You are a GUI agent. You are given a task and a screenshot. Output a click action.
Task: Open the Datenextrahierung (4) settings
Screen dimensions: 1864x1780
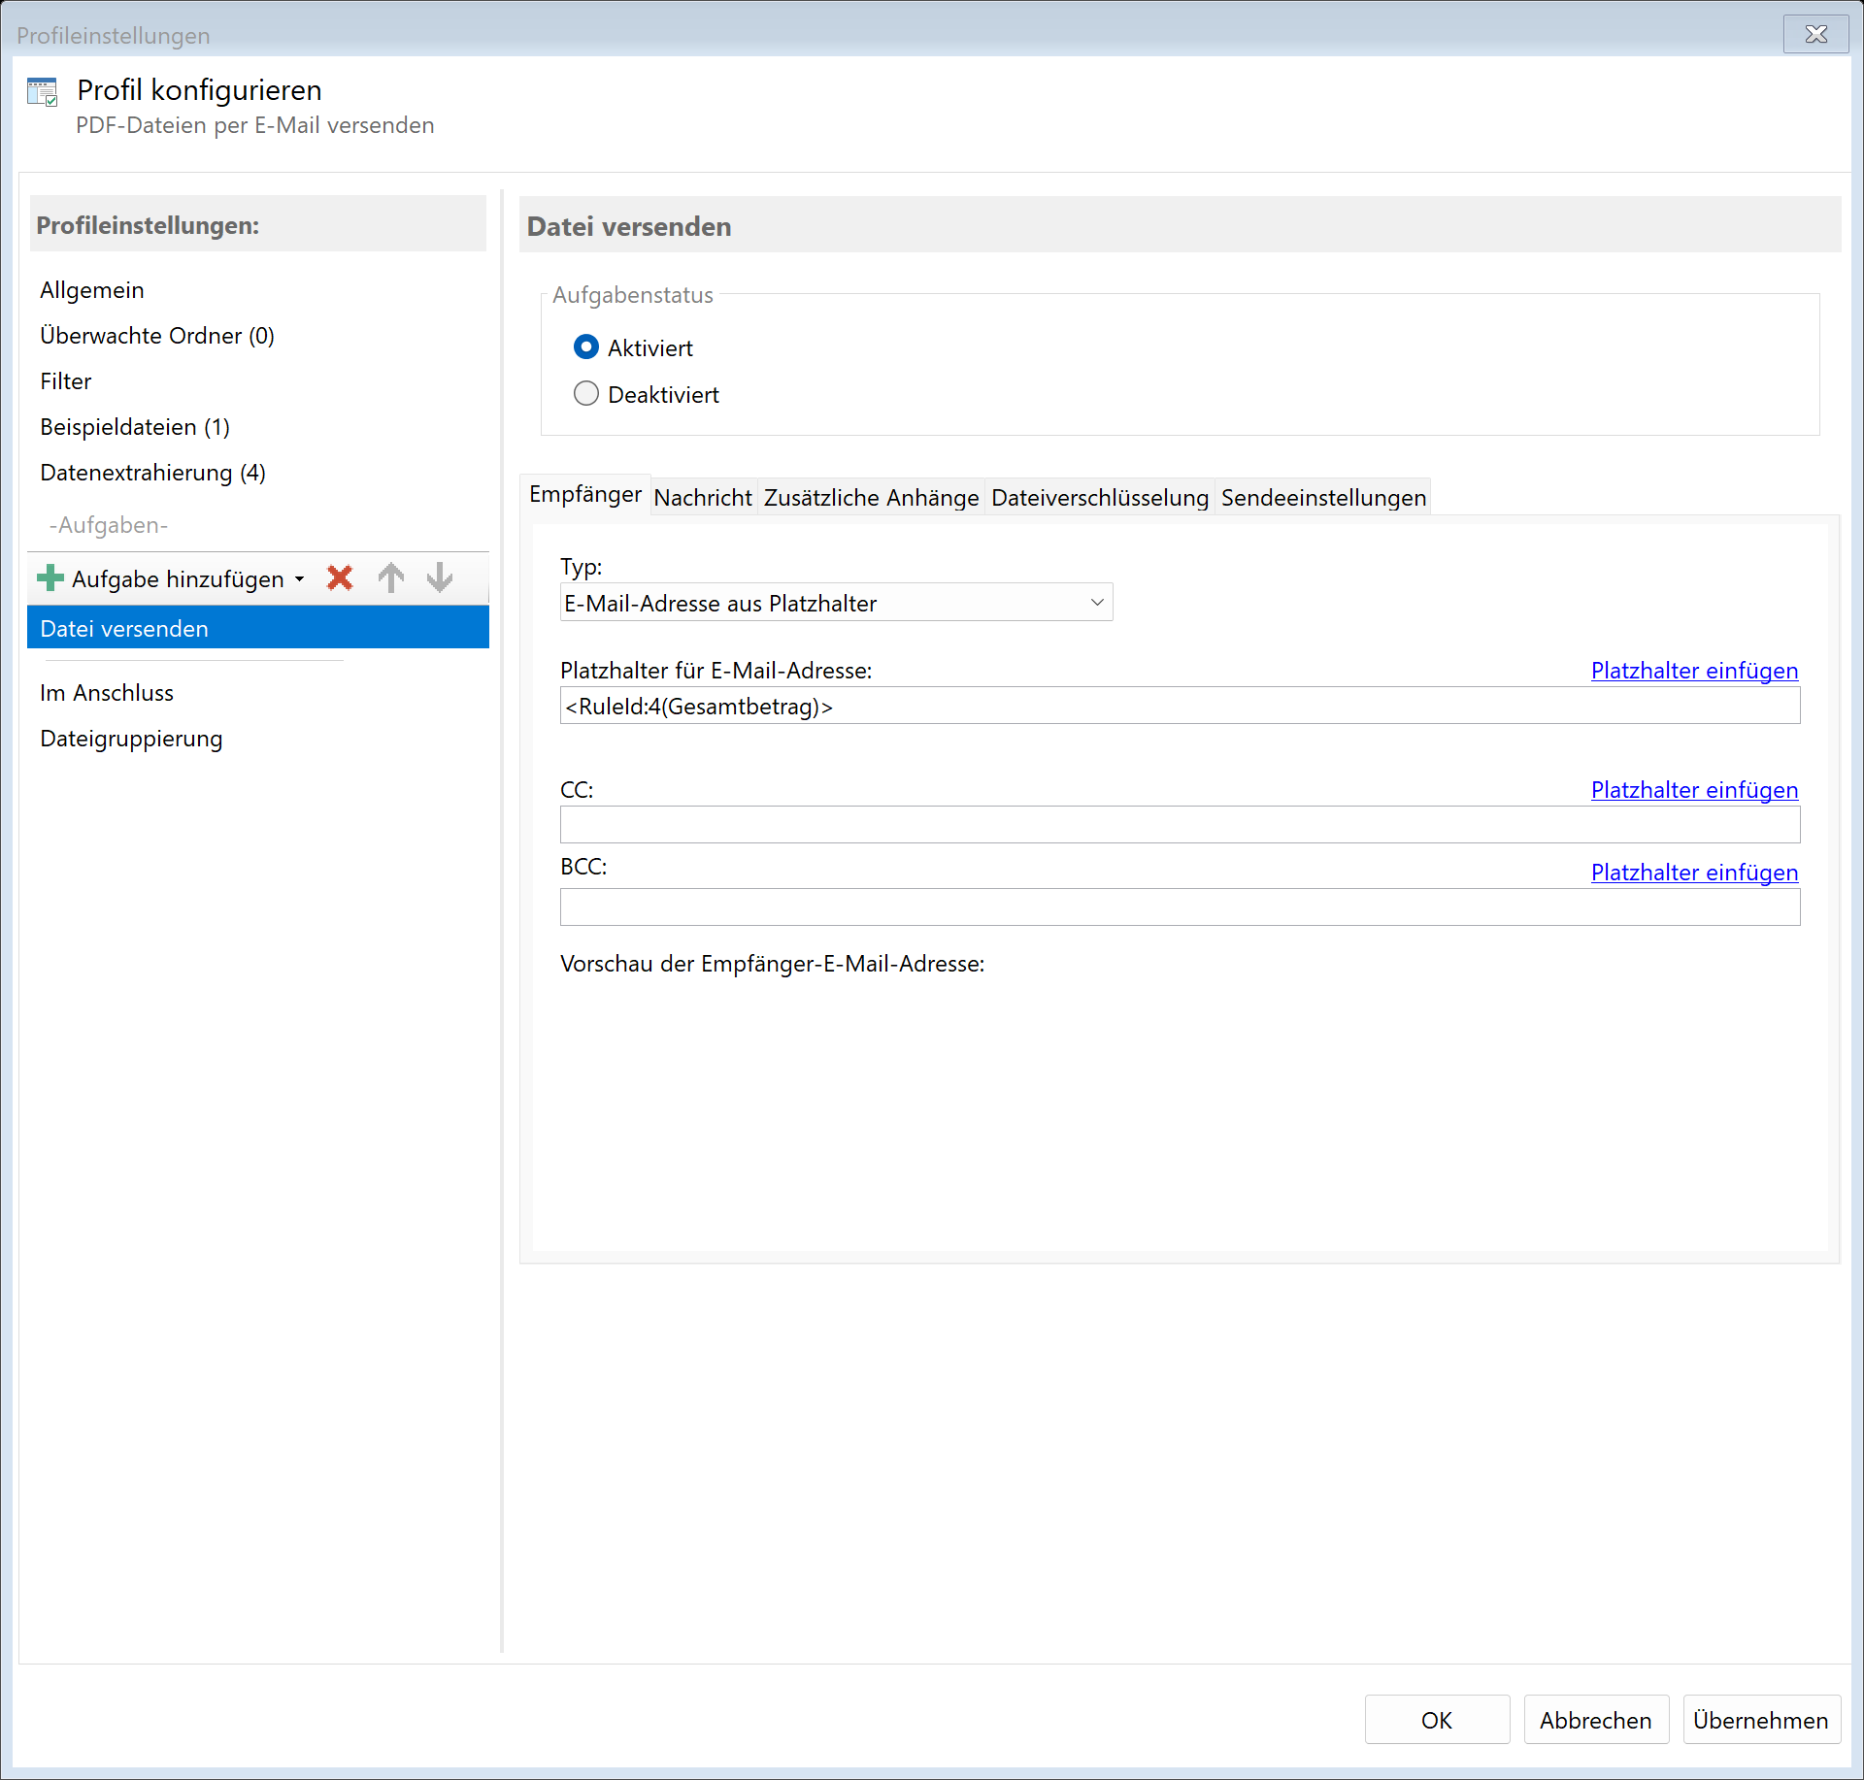152,473
